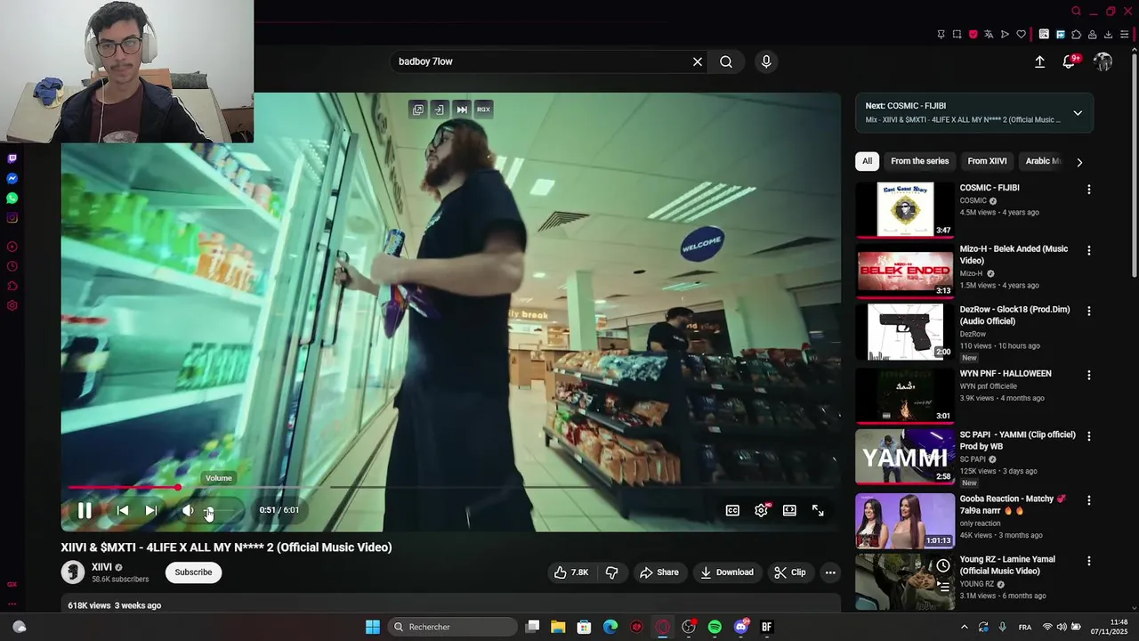Open browser extensions cube icon
The image size is (1139, 641).
pos(1076,35)
